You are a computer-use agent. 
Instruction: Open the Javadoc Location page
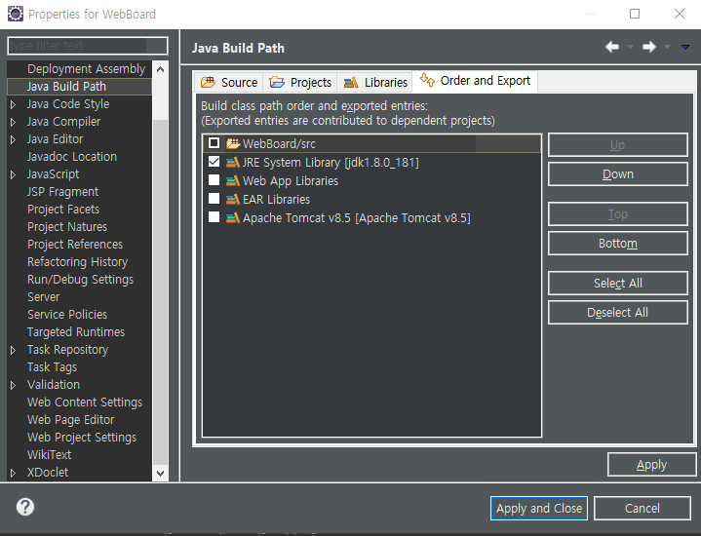point(71,157)
